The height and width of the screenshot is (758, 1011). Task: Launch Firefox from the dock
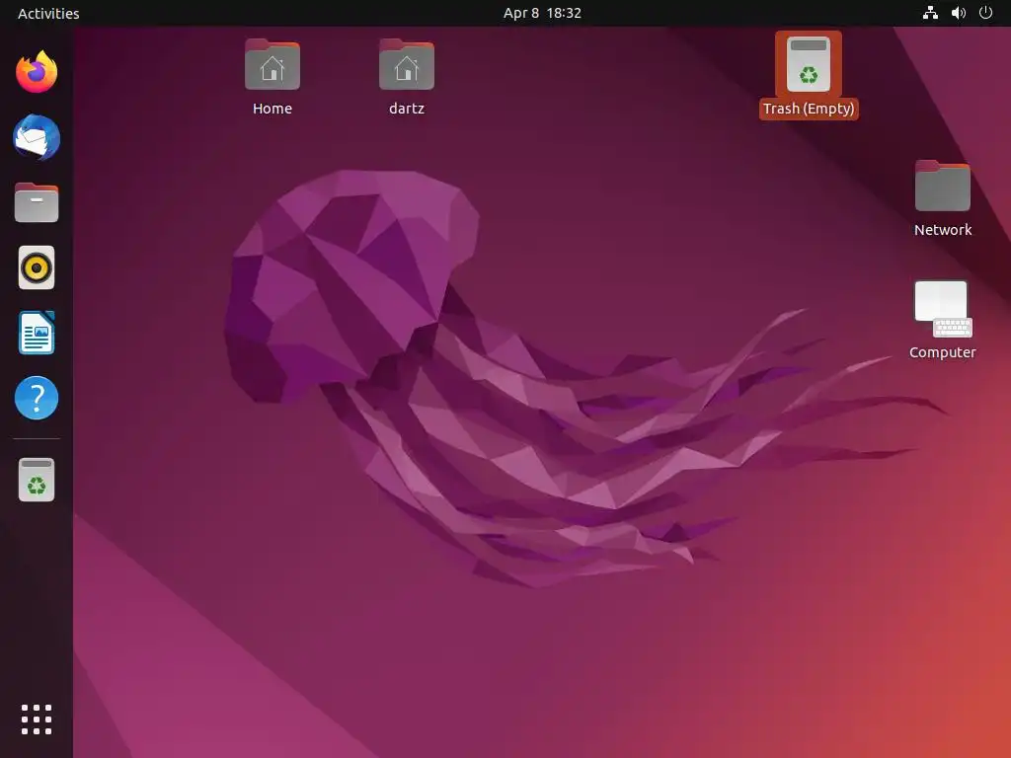tap(37, 71)
